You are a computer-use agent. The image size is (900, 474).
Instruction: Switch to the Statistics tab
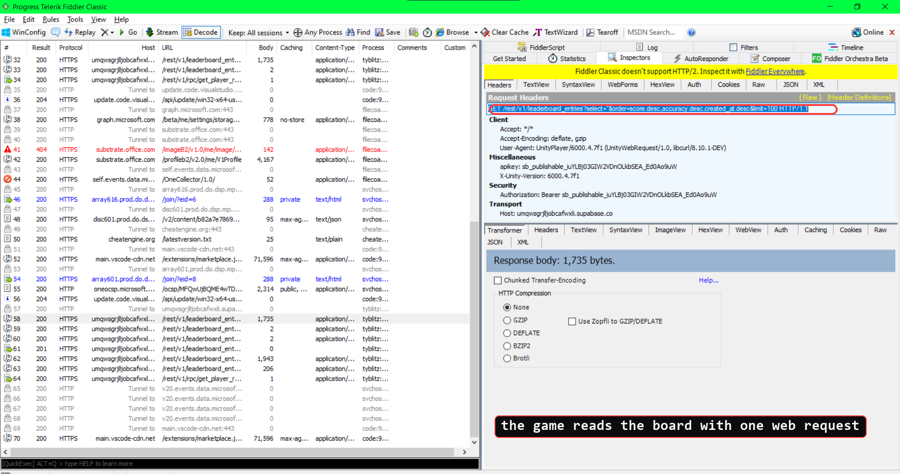[567, 59]
